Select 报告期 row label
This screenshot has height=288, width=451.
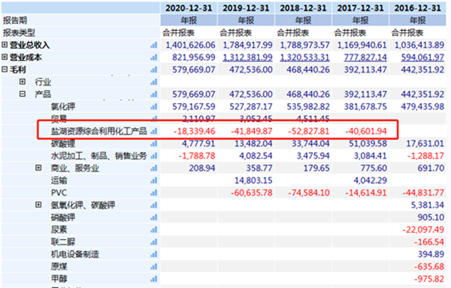pos(15,20)
